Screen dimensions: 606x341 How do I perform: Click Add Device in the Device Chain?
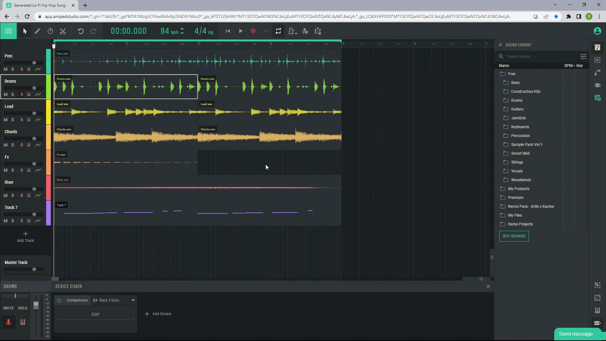click(158, 314)
